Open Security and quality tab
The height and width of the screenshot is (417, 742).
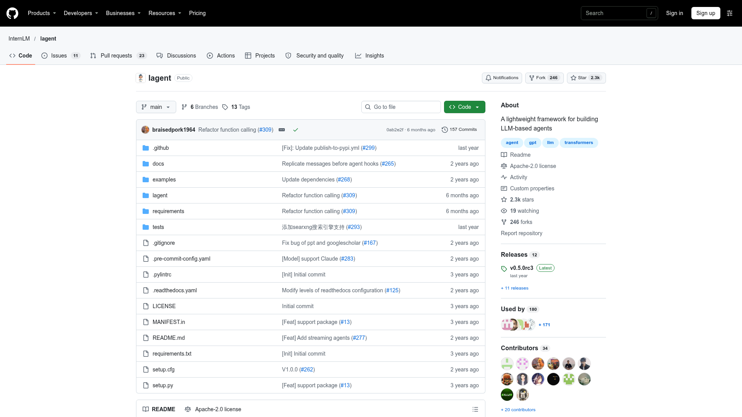click(x=315, y=56)
